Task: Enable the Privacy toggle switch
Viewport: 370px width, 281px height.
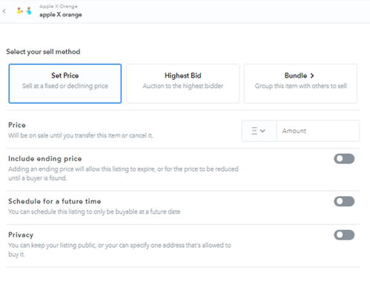Action: click(x=344, y=235)
